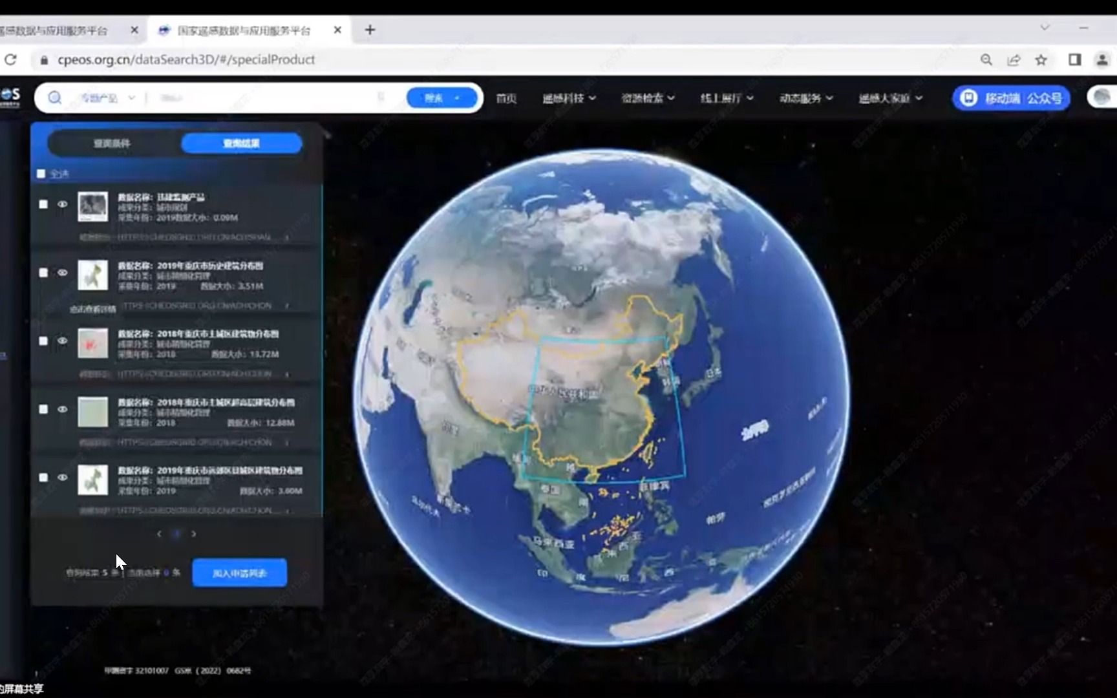Select title 2019年重庆市历史建筑分布图 text
Screen dimensions: 1117x698
[x=209, y=266]
